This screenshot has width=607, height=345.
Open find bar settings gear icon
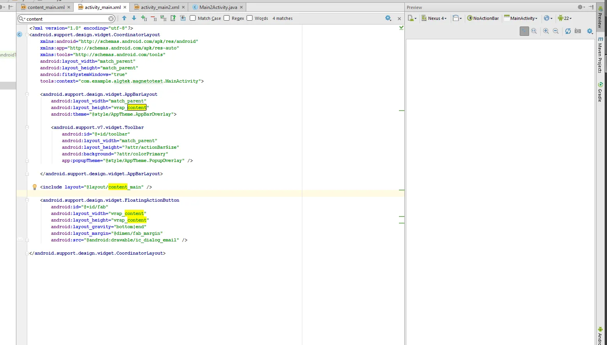pyautogui.click(x=388, y=18)
